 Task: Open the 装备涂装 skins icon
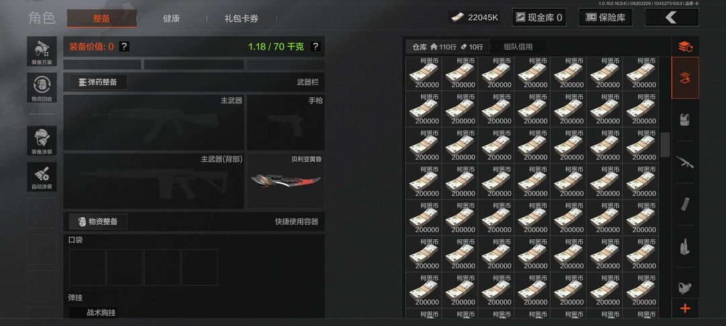point(42,140)
